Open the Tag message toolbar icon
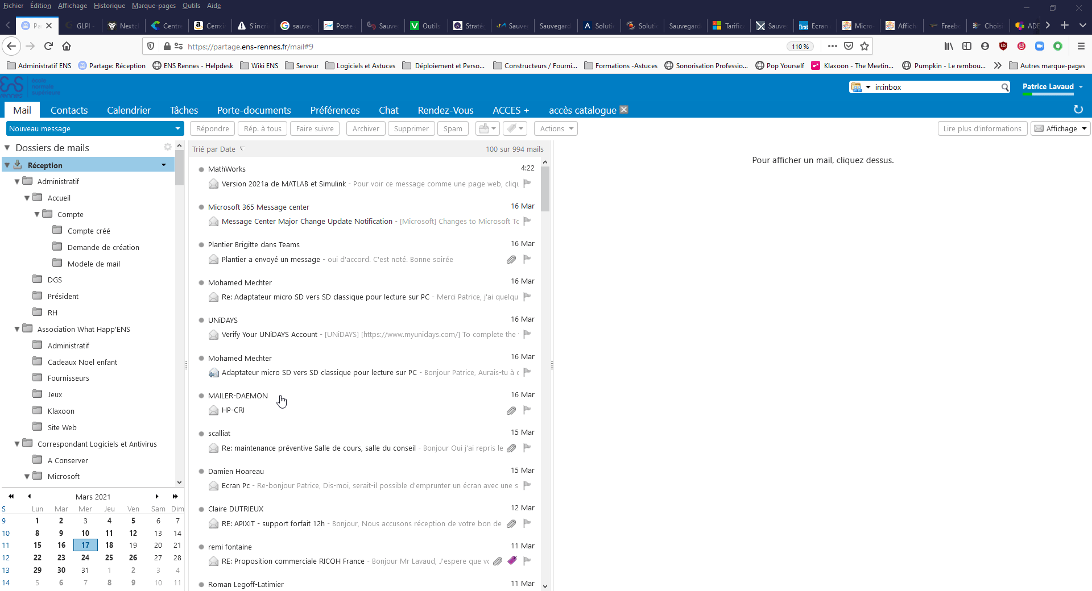 pyautogui.click(x=515, y=129)
